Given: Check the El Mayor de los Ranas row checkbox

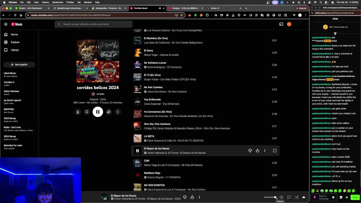Looking at the screenshot, I should 275,151.
